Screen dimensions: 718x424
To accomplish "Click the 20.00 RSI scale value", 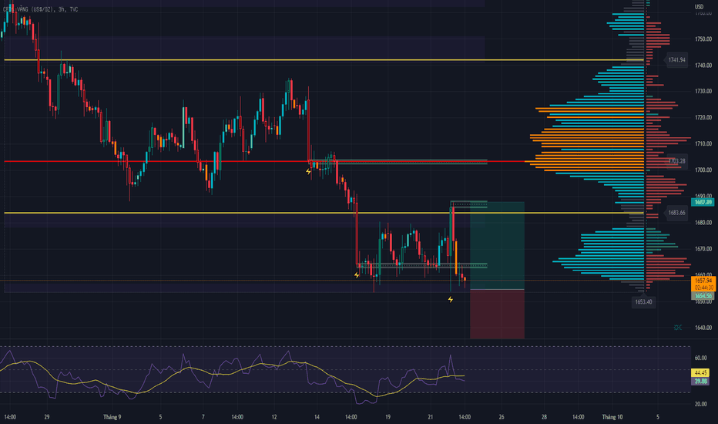I will pos(700,404).
